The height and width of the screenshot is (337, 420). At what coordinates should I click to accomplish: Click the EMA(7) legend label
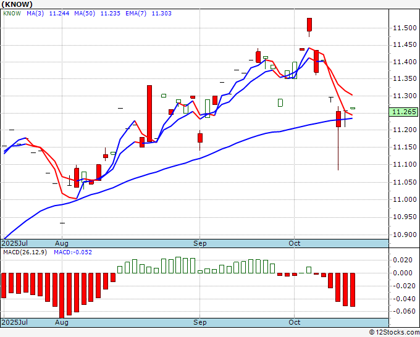[x=136, y=14]
